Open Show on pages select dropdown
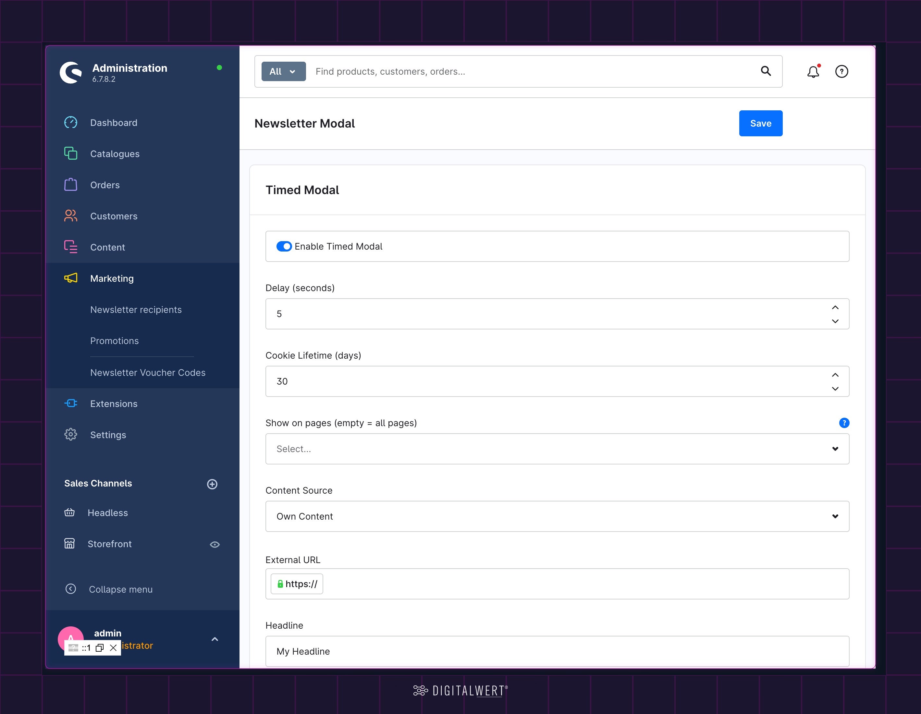 557,449
